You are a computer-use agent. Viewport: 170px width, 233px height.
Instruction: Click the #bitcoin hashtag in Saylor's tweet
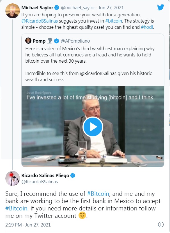pyautogui.click(x=114, y=21)
